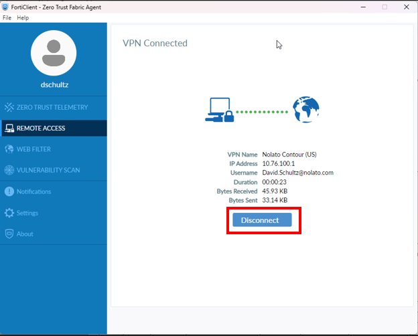This screenshot has height=336, width=418.
Task: Open the File menu
Action: [x=7, y=18]
